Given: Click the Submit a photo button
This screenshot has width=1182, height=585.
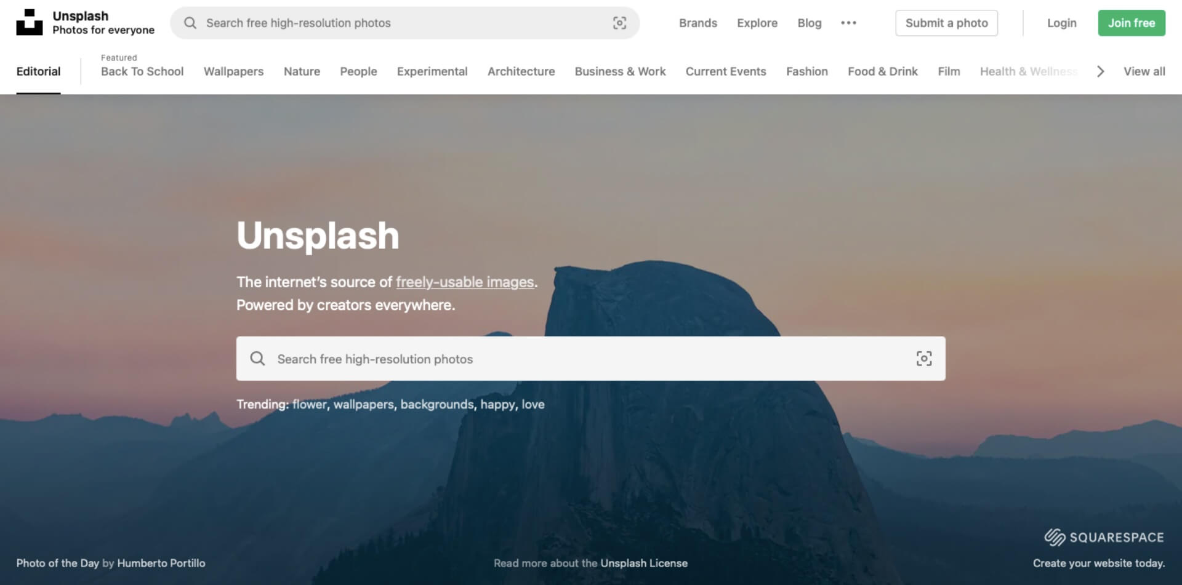Looking at the screenshot, I should point(946,23).
